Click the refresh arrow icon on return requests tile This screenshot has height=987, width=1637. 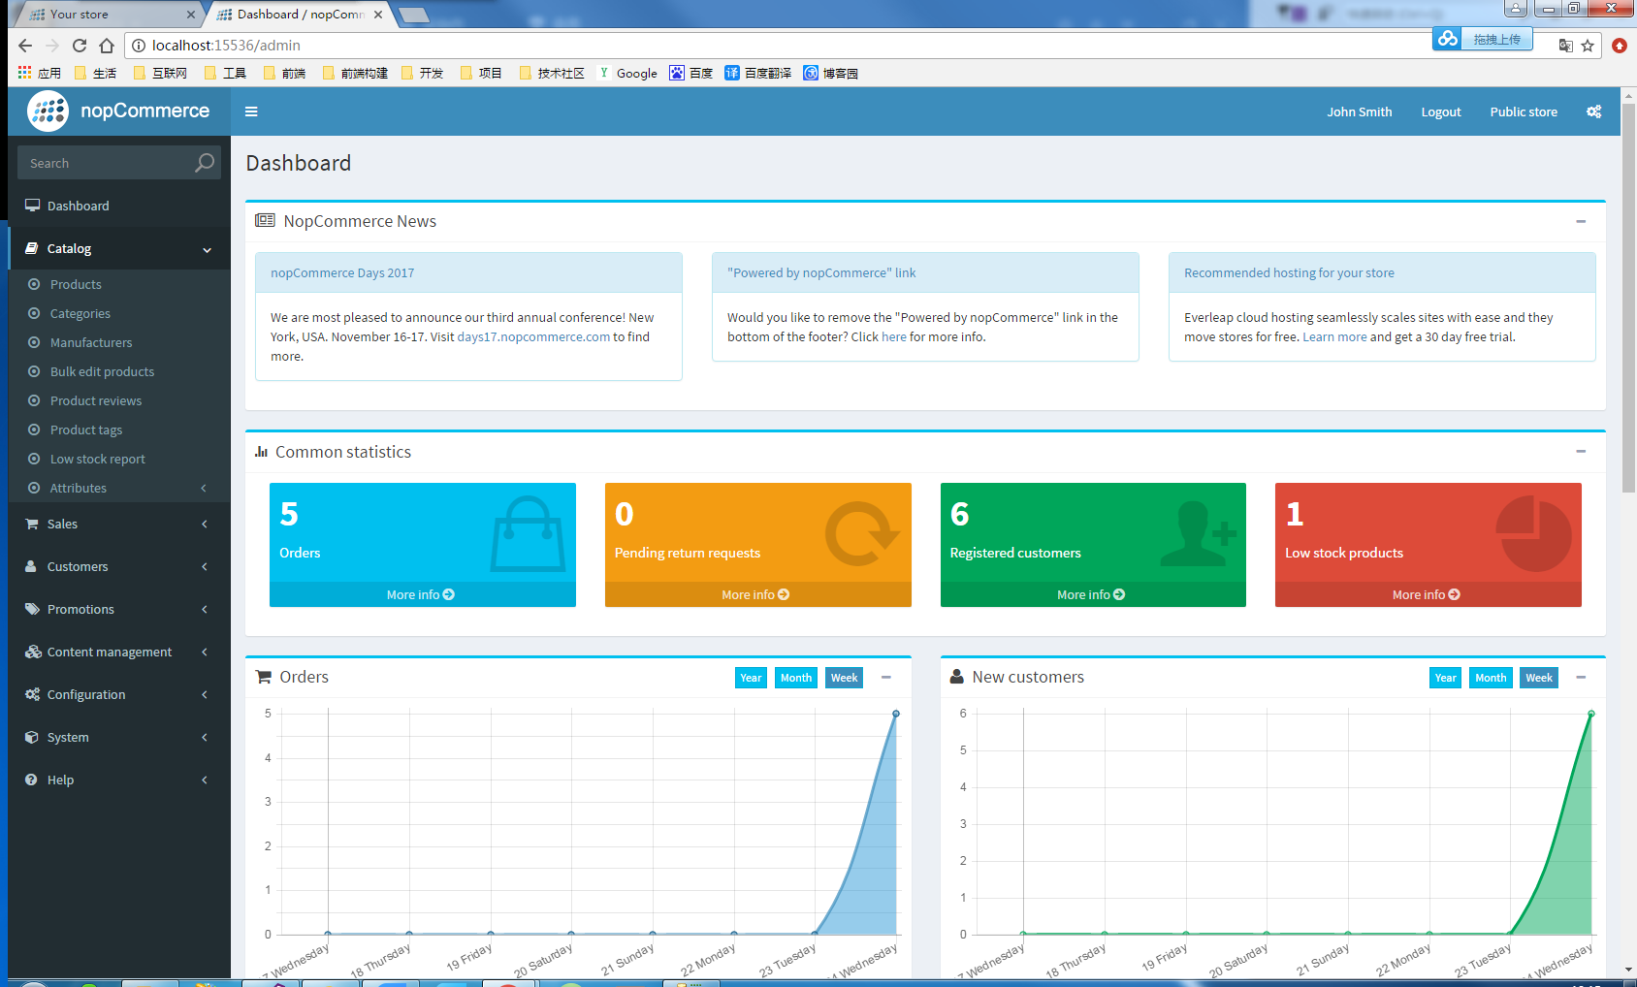(861, 533)
